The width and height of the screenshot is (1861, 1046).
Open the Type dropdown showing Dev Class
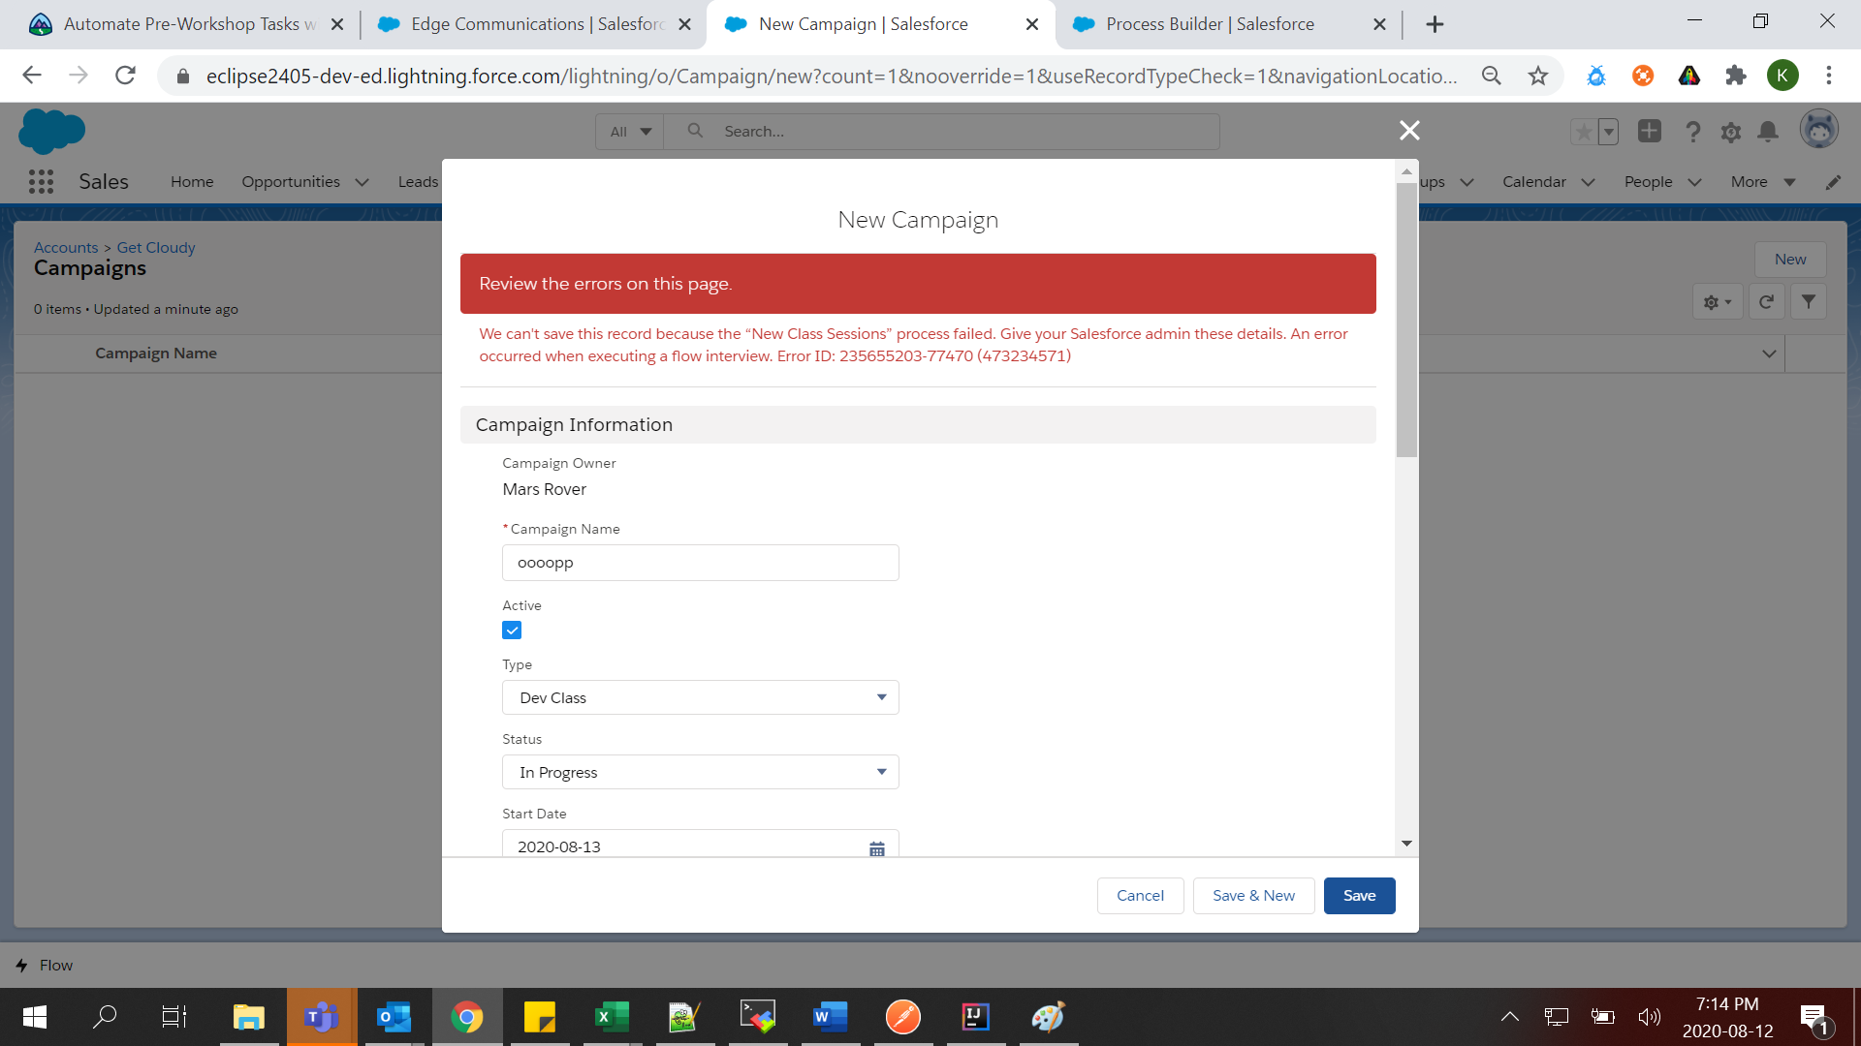pyautogui.click(x=700, y=697)
